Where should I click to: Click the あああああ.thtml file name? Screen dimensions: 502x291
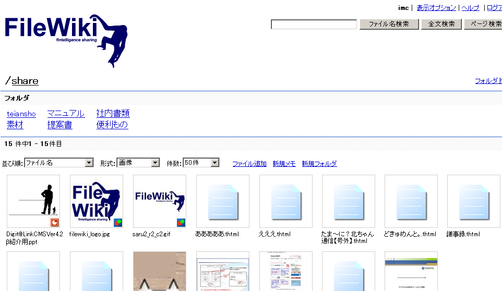pyautogui.click(x=217, y=234)
